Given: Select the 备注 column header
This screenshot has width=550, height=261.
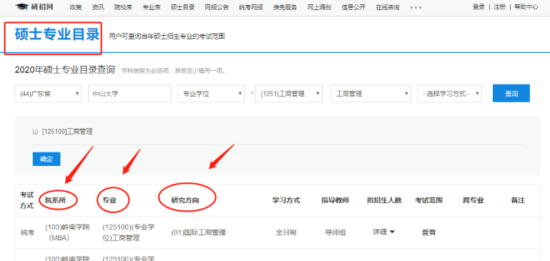Looking at the screenshot, I should [x=518, y=200].
